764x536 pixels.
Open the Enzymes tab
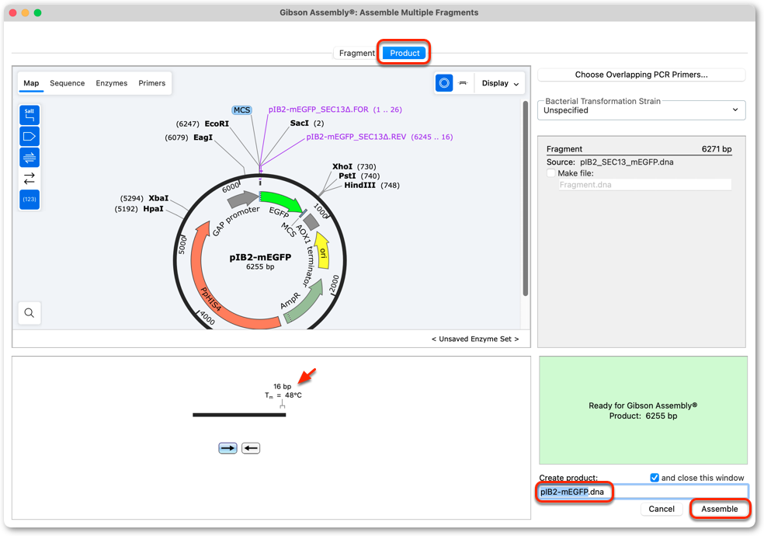(112, 83)
